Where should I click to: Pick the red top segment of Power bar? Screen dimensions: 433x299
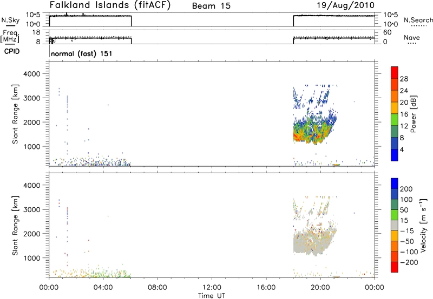[395, 72]
